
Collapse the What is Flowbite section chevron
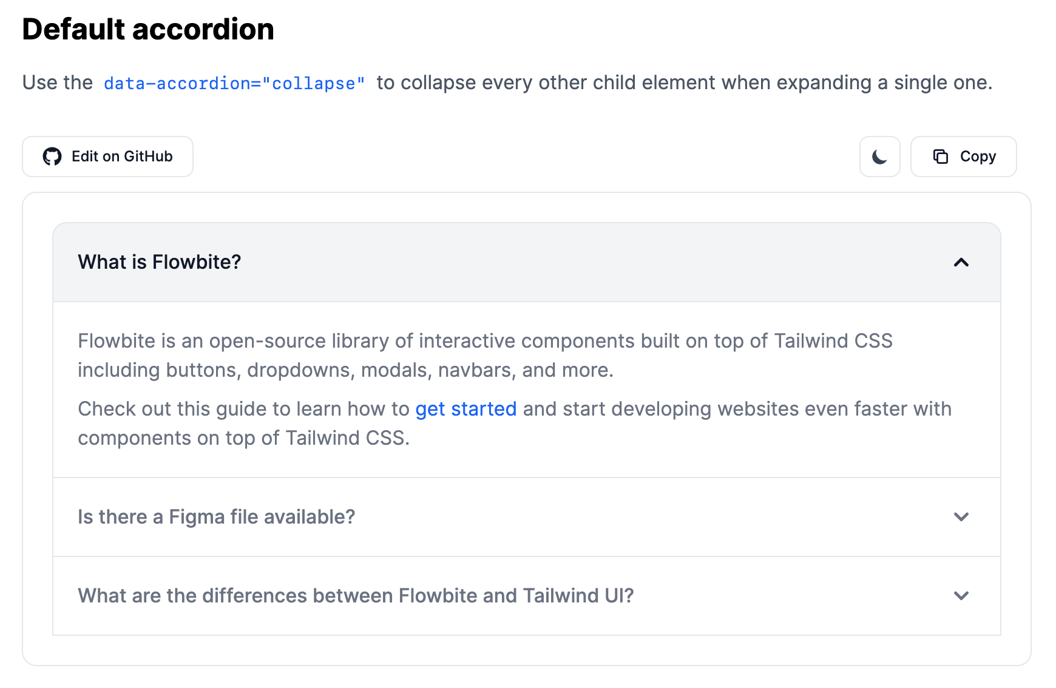[x=961, y=262]
